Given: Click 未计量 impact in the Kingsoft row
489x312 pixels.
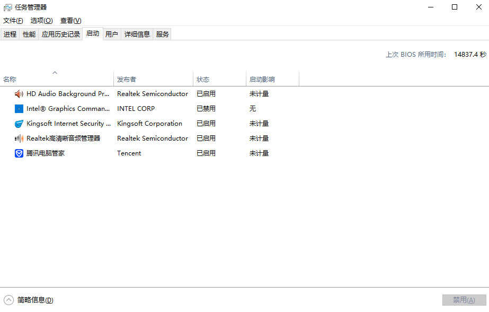Looking at the screenshot, I should (x=259, y=124).
